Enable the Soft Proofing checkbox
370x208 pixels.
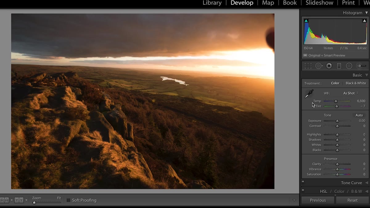pyautogui.click(x=68, y=200)
